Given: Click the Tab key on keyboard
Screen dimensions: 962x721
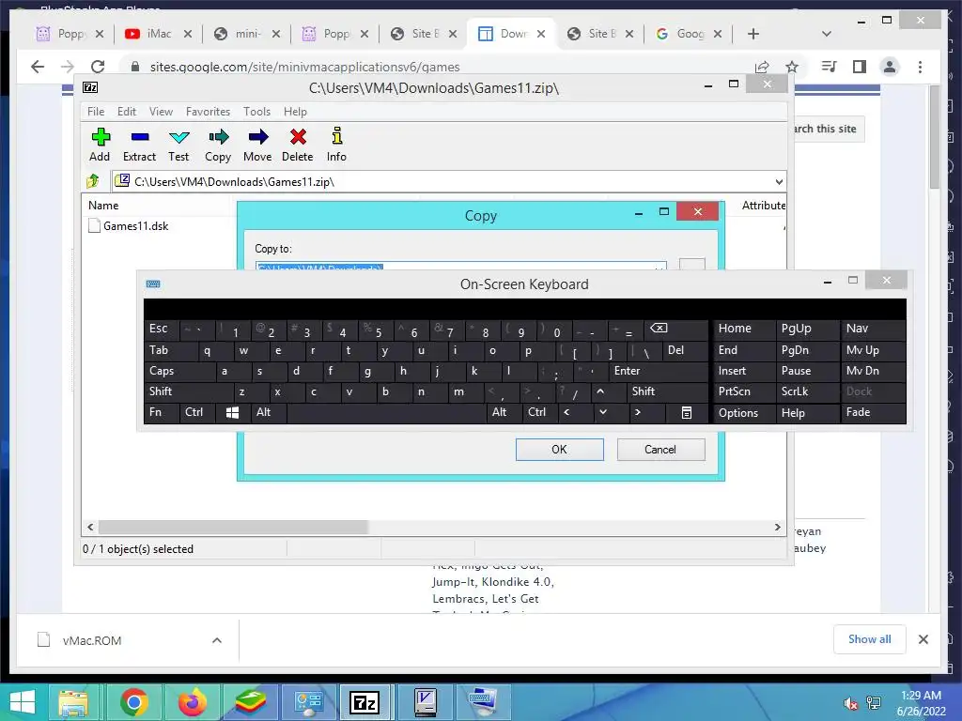Looking at the screenshot, I should click(171, 350).
